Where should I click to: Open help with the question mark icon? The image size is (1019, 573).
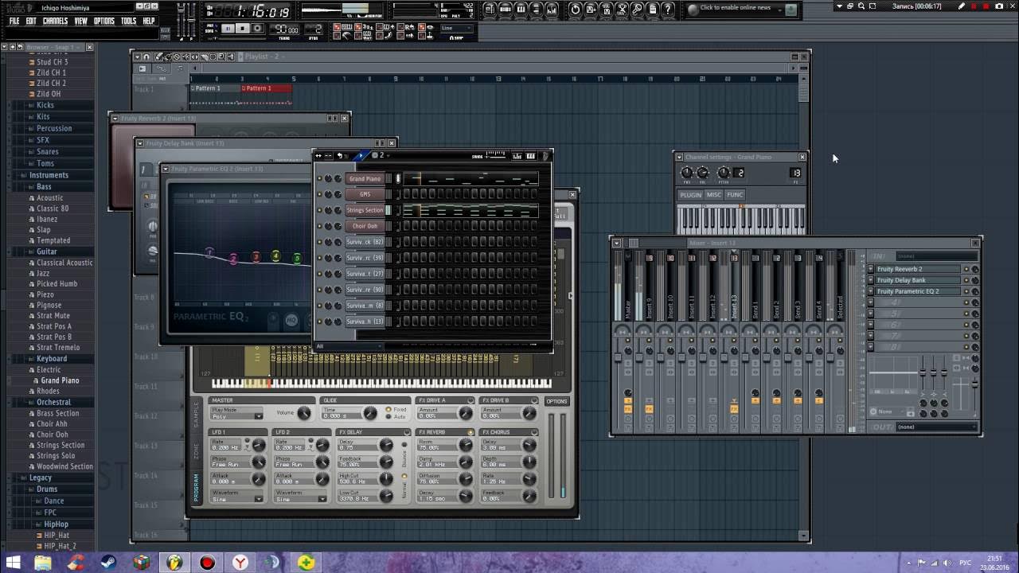[x=667, y=10]
